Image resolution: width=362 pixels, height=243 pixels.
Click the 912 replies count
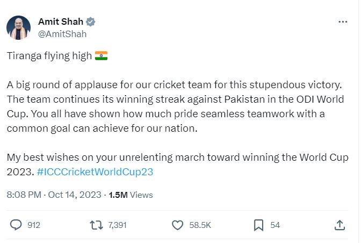point(34,225)
